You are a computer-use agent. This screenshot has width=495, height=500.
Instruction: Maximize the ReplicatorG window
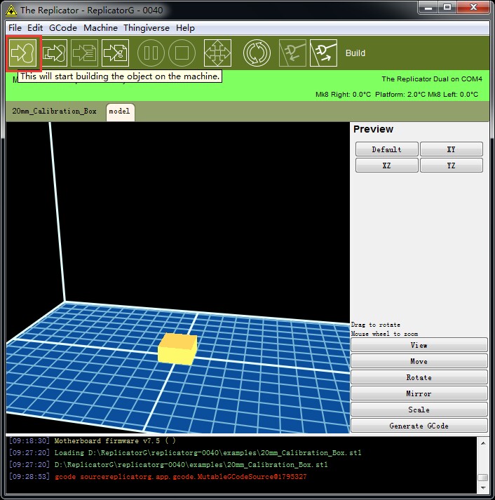(447, 7)
